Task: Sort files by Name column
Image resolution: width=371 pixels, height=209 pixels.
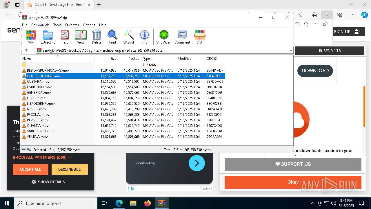Action: 58,59
